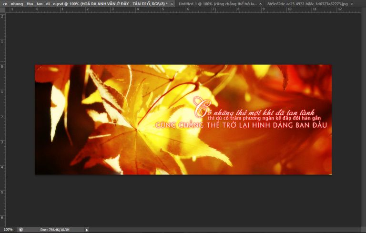Click the 100% zoom field in status bar
The width and height of the screenshot is (366, 233).
pyautogui.click(x=8, y=230)
